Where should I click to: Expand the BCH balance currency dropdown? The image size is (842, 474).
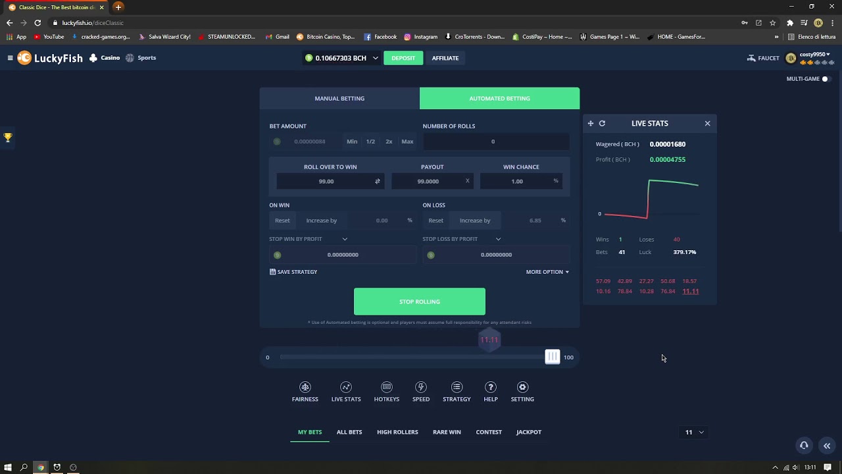click(376, 58)
